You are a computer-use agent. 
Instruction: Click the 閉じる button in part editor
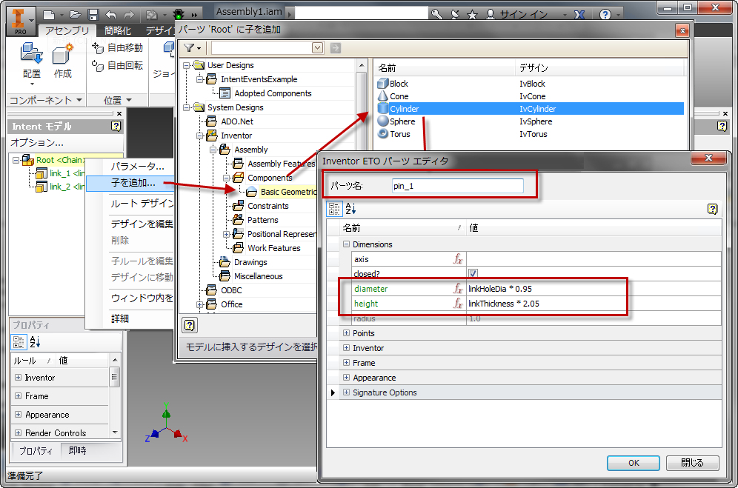[x=692, y=463]
